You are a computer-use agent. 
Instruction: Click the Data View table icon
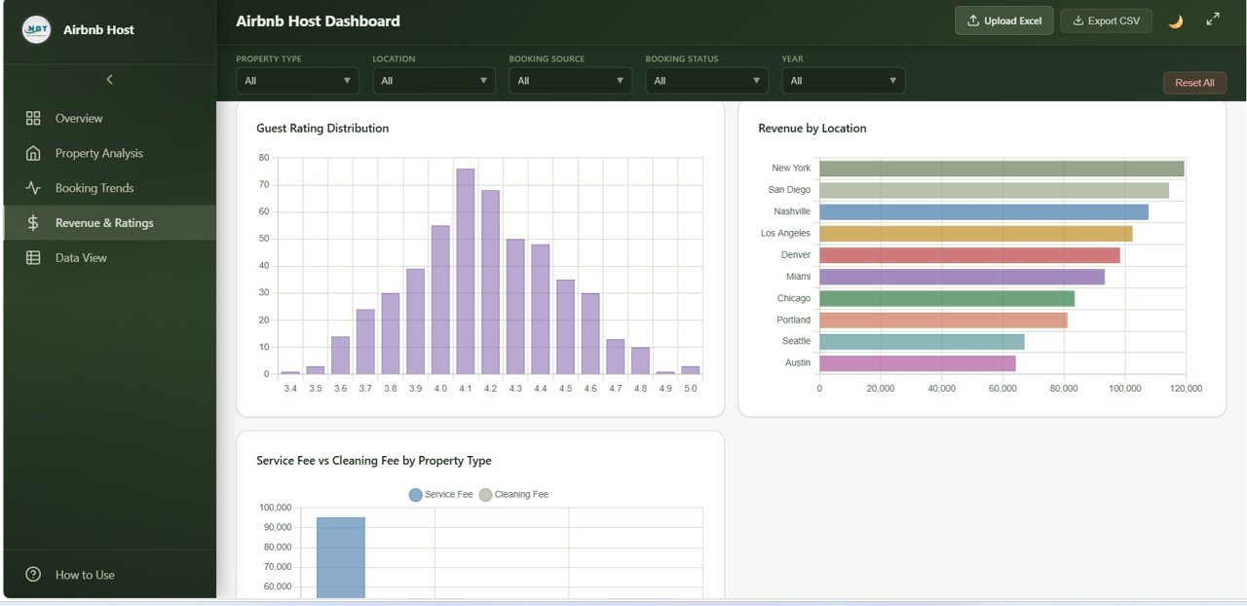coord(33,258)
